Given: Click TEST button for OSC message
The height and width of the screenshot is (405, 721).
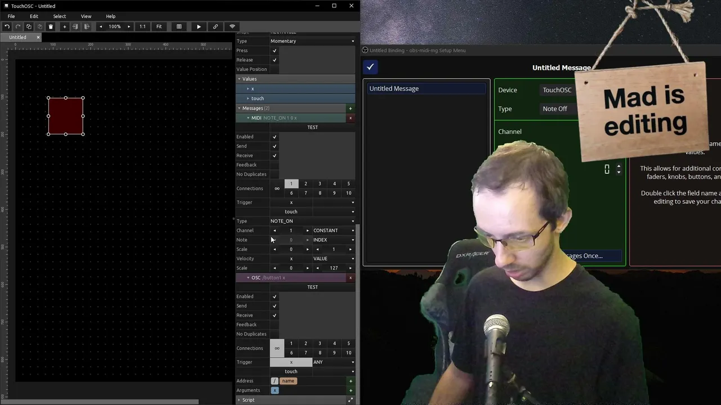Looking at the screenshot, I should 313,287.
